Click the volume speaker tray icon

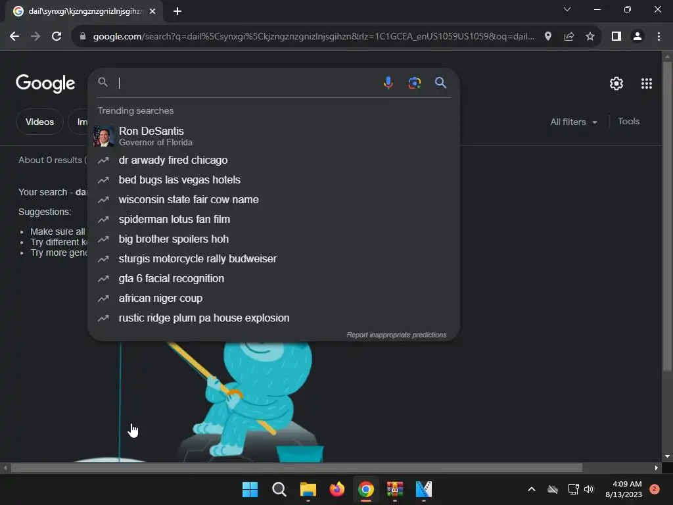tap(589, 489)
